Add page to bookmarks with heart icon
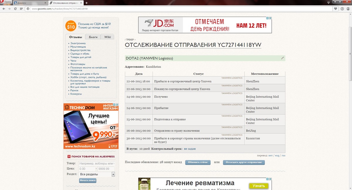The width and height of the screenshot is (352, 190). (x=336, y=9)
